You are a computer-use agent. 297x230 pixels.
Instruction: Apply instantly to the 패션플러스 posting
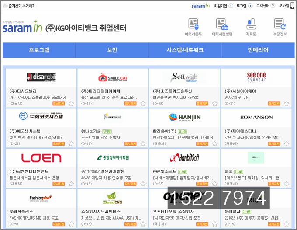click(x=59, y=224)
